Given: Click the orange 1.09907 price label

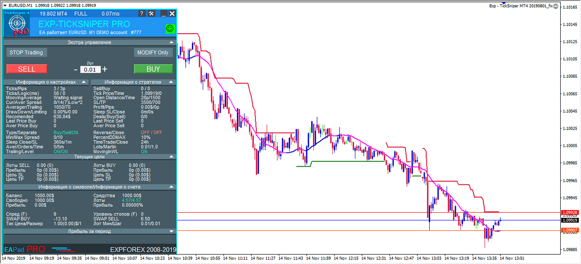Looking at the screenshot, I should [570, 230].
